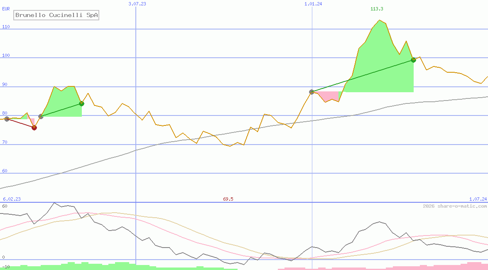Click the 69.5 low price label
Image resolution: width=488 pixels, height=270 pixels.
click(228, 199)
